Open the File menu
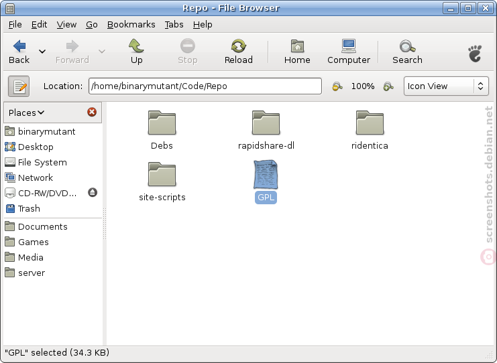 15,24
